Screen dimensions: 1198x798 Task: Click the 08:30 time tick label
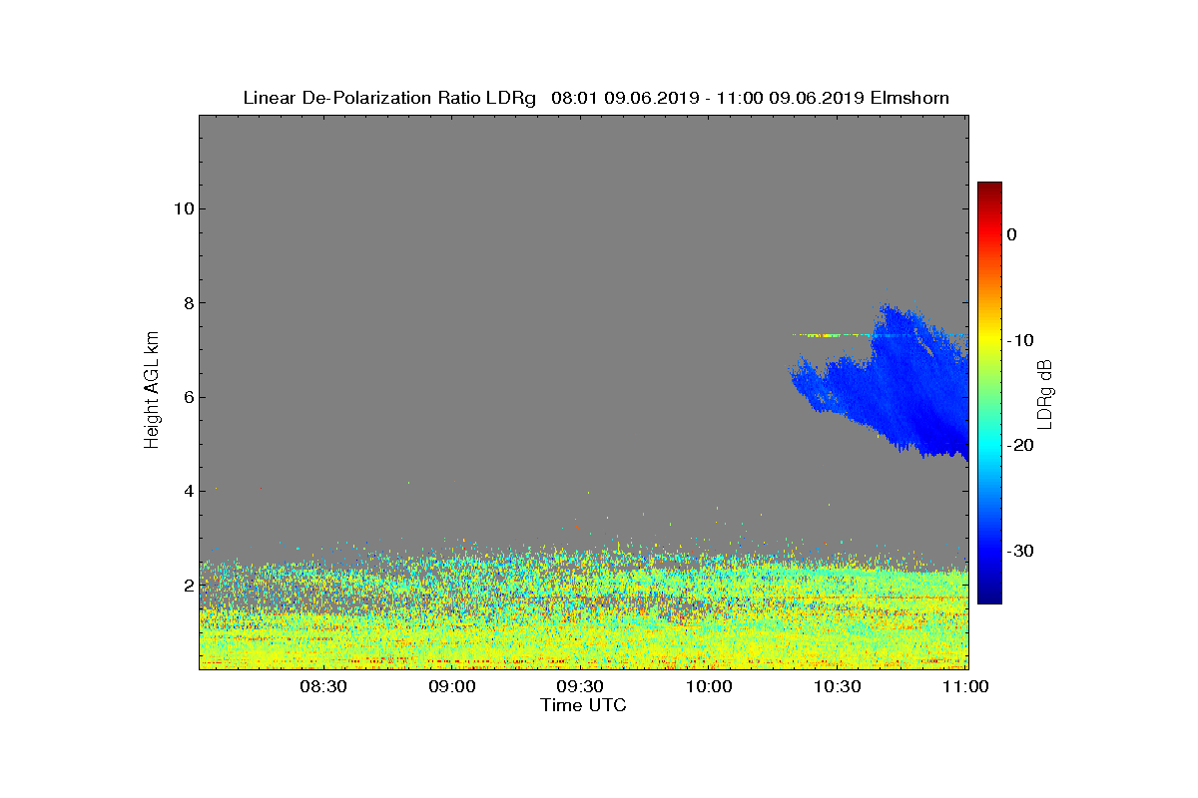pyautogui.click(x=323, y=686)
